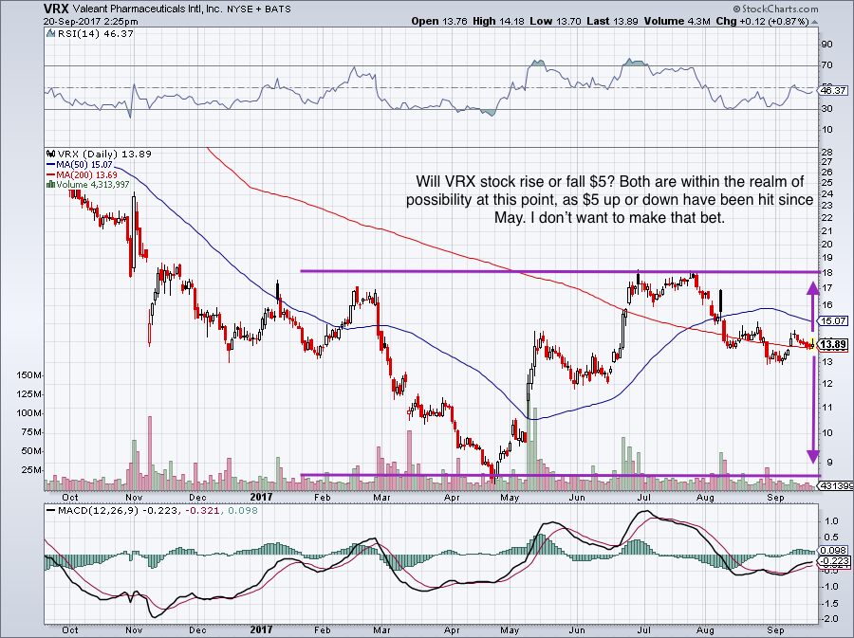Click the RSI line icon beside RSI(14)
This screenshot has height=638, width=854.
[50, 33]
